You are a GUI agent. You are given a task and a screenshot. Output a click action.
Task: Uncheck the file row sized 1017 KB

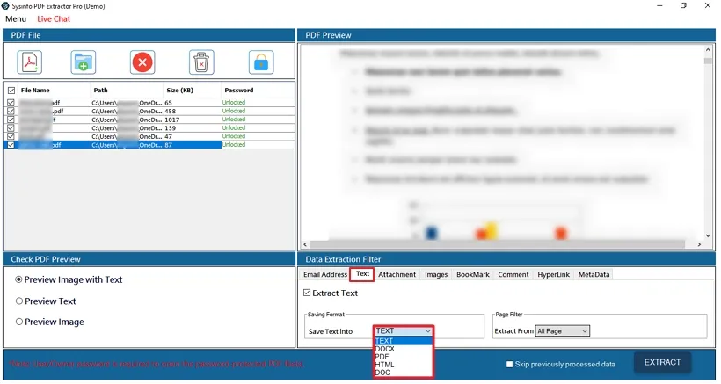(x=11, y=120)
